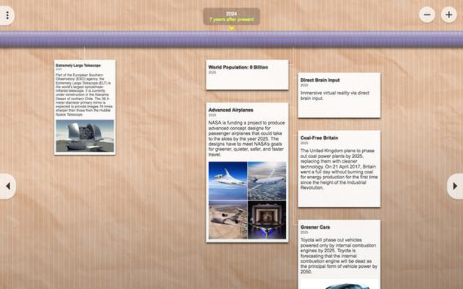View top-right airplane over clouds image
The height and width of the screenshot is (289, 463).
(267, 180)
